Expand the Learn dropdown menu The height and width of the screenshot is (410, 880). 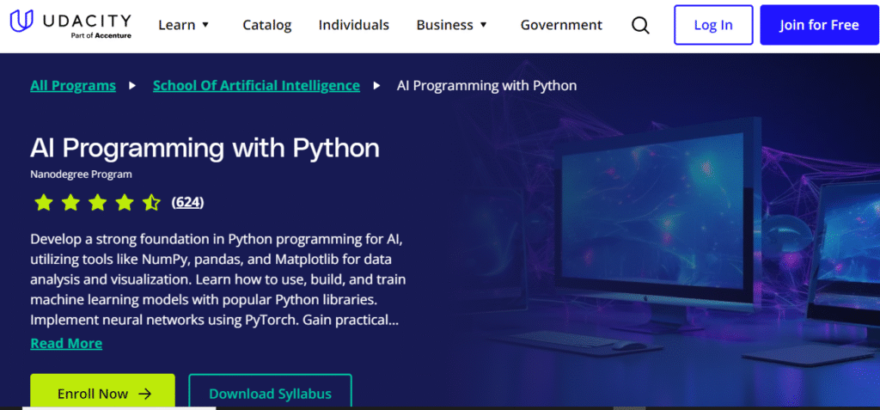(x=184, y=25)
